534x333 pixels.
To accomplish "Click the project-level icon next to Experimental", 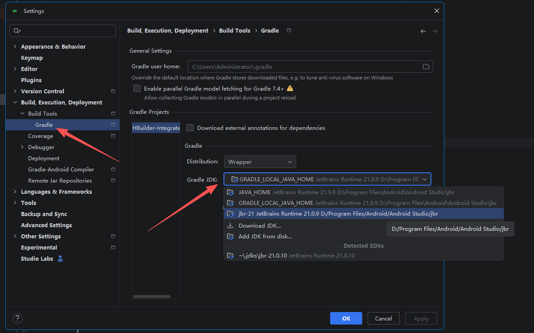I will coord(113,247).
